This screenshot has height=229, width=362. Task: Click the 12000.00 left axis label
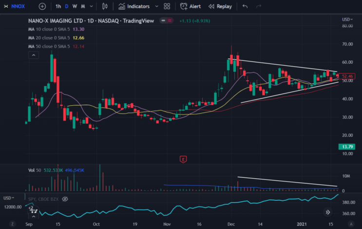(13, 207)
